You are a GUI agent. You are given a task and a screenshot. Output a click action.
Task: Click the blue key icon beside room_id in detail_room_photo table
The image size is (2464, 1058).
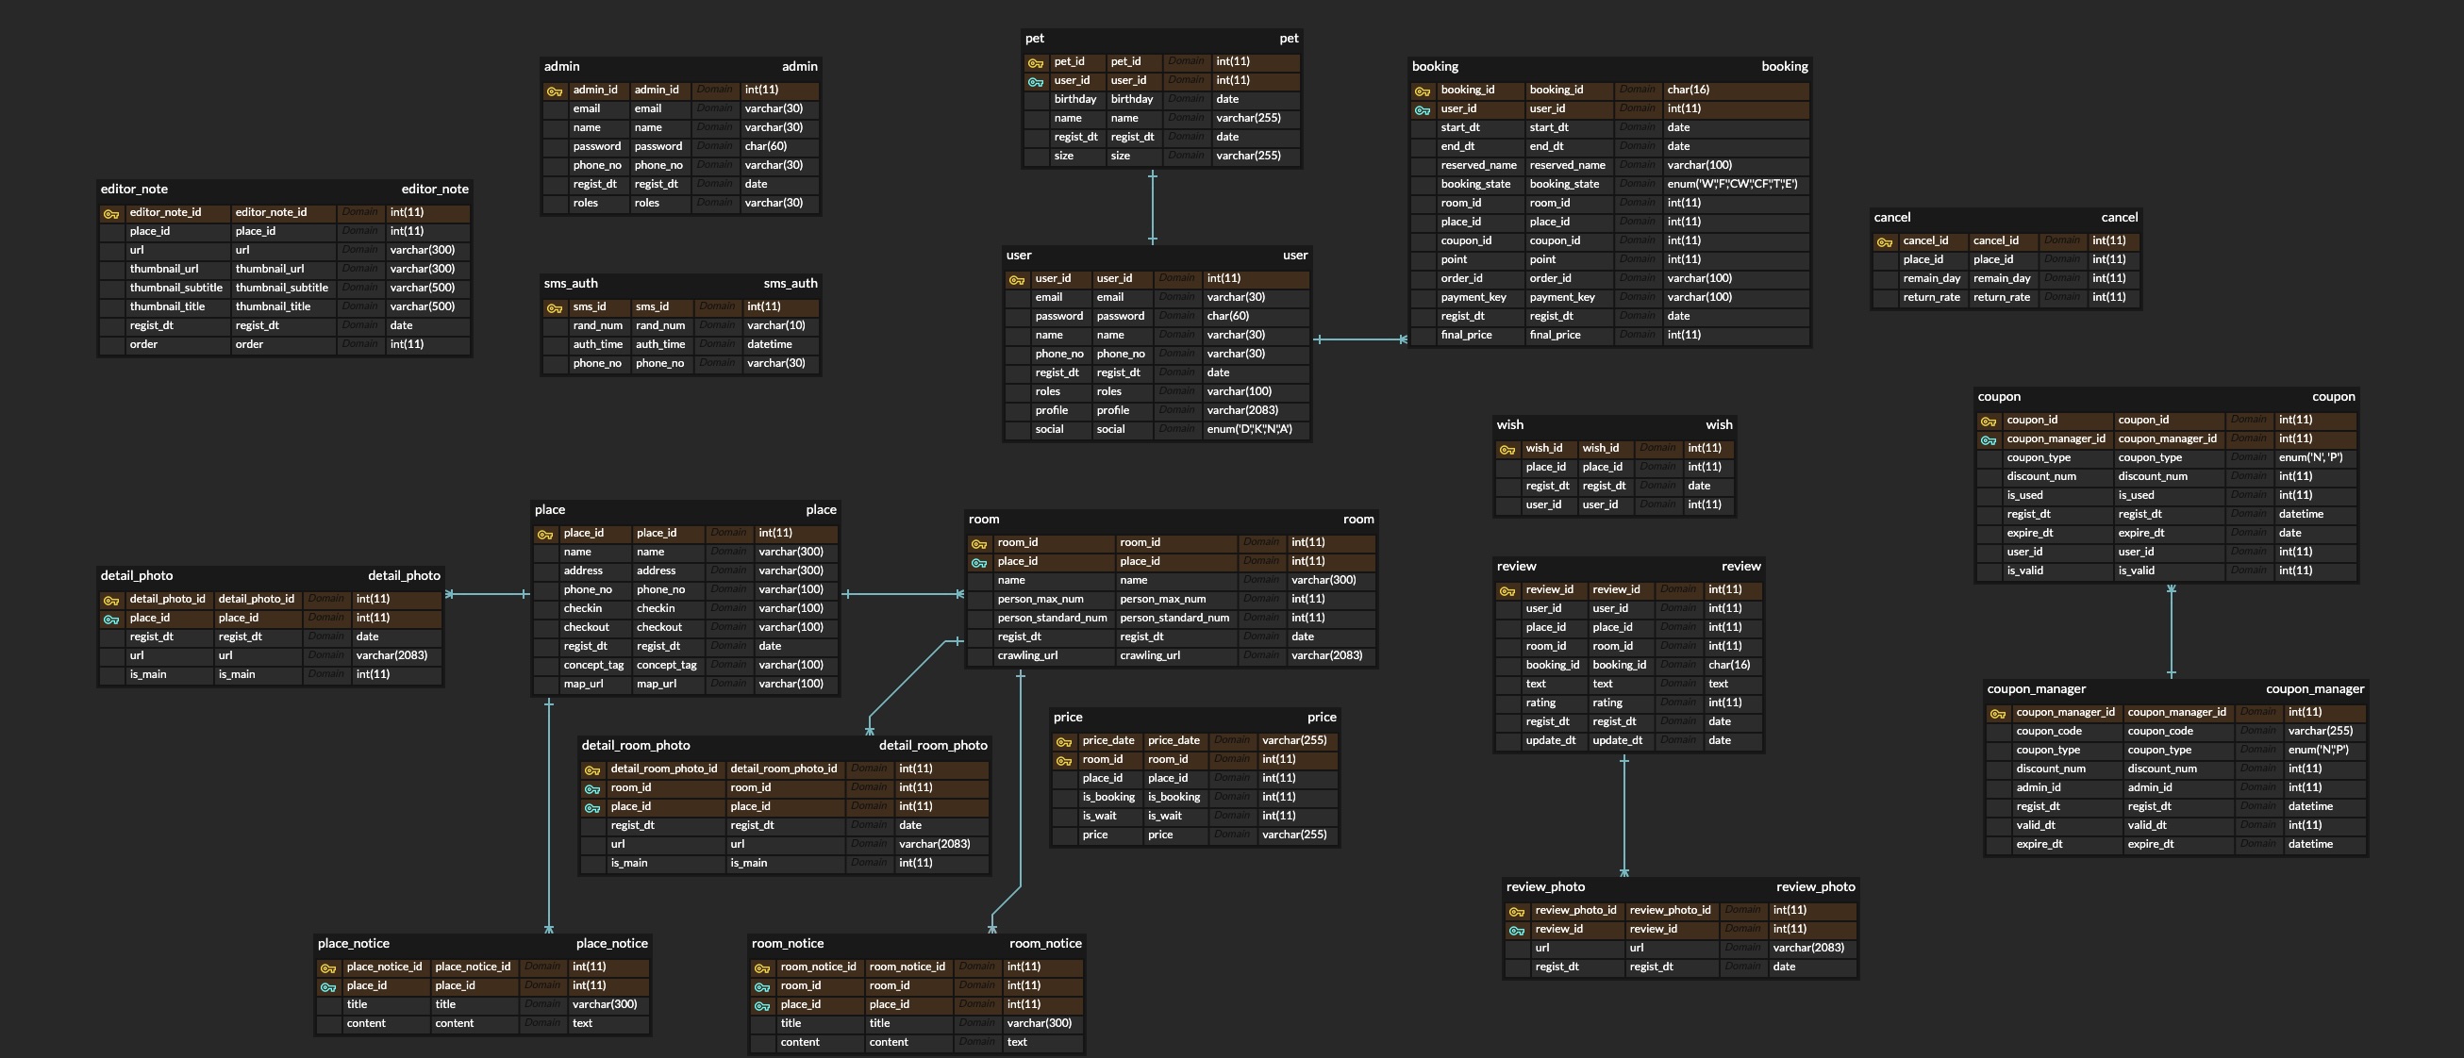592,789
